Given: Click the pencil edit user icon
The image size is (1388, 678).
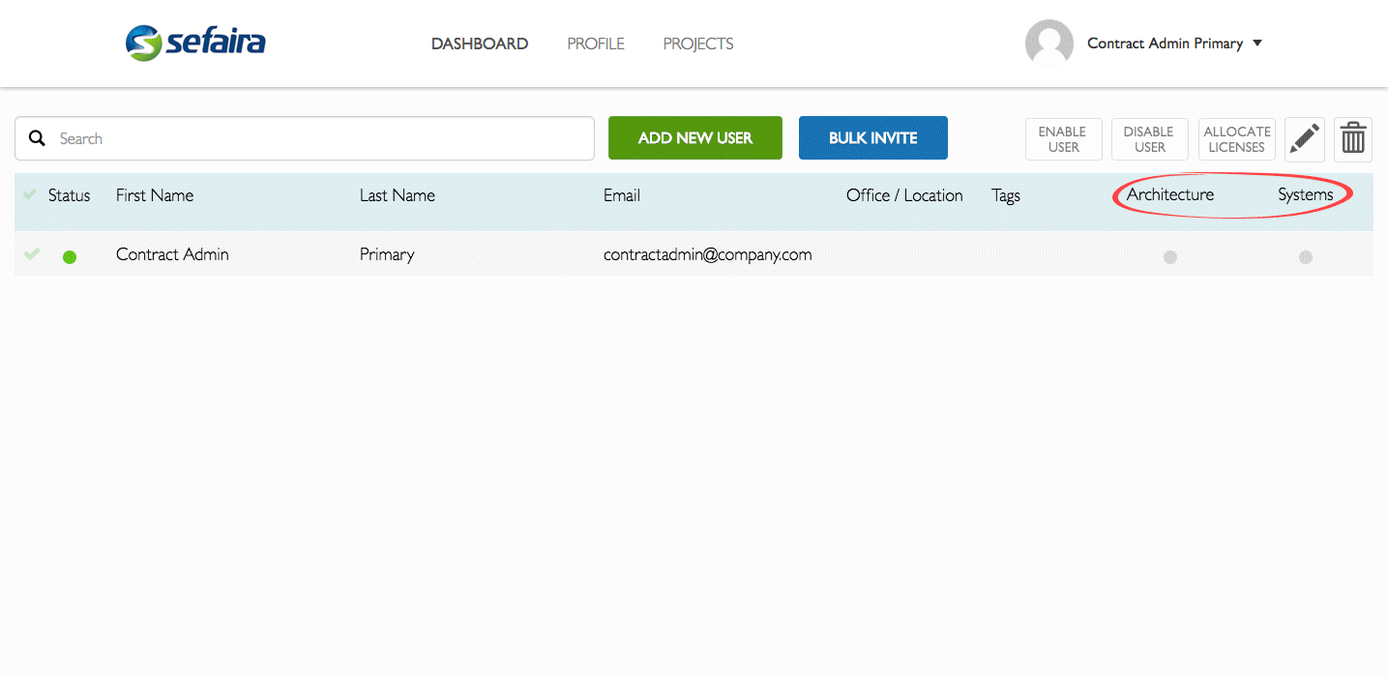Looking at the screenshot, I should click(x=1305, y=139).
